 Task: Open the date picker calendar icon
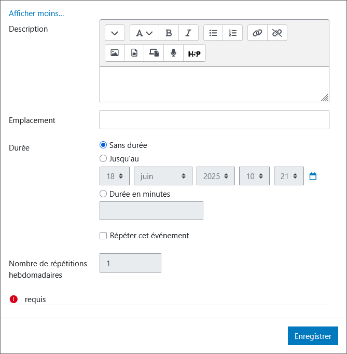point(313,176)
